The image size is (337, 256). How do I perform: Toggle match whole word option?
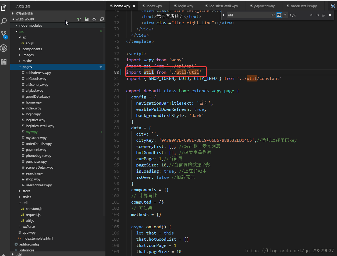(x=279, y=15)
